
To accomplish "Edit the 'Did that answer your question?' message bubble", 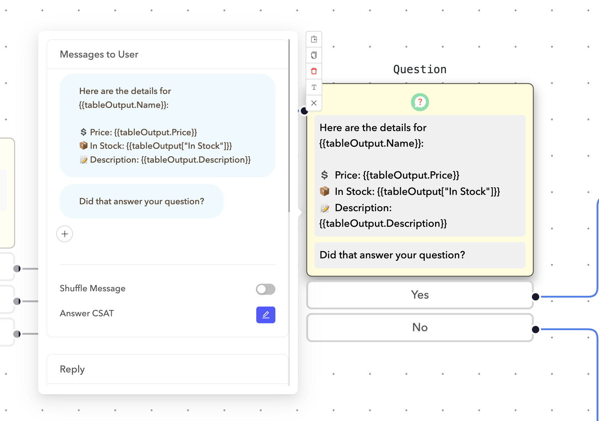I will coord(142,201).
